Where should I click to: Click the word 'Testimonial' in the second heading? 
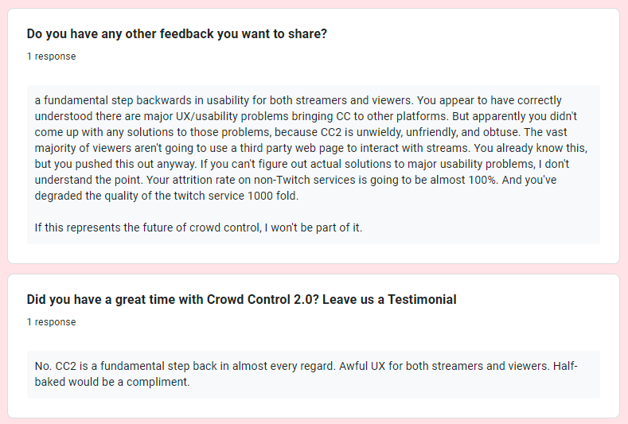point(422,299)
